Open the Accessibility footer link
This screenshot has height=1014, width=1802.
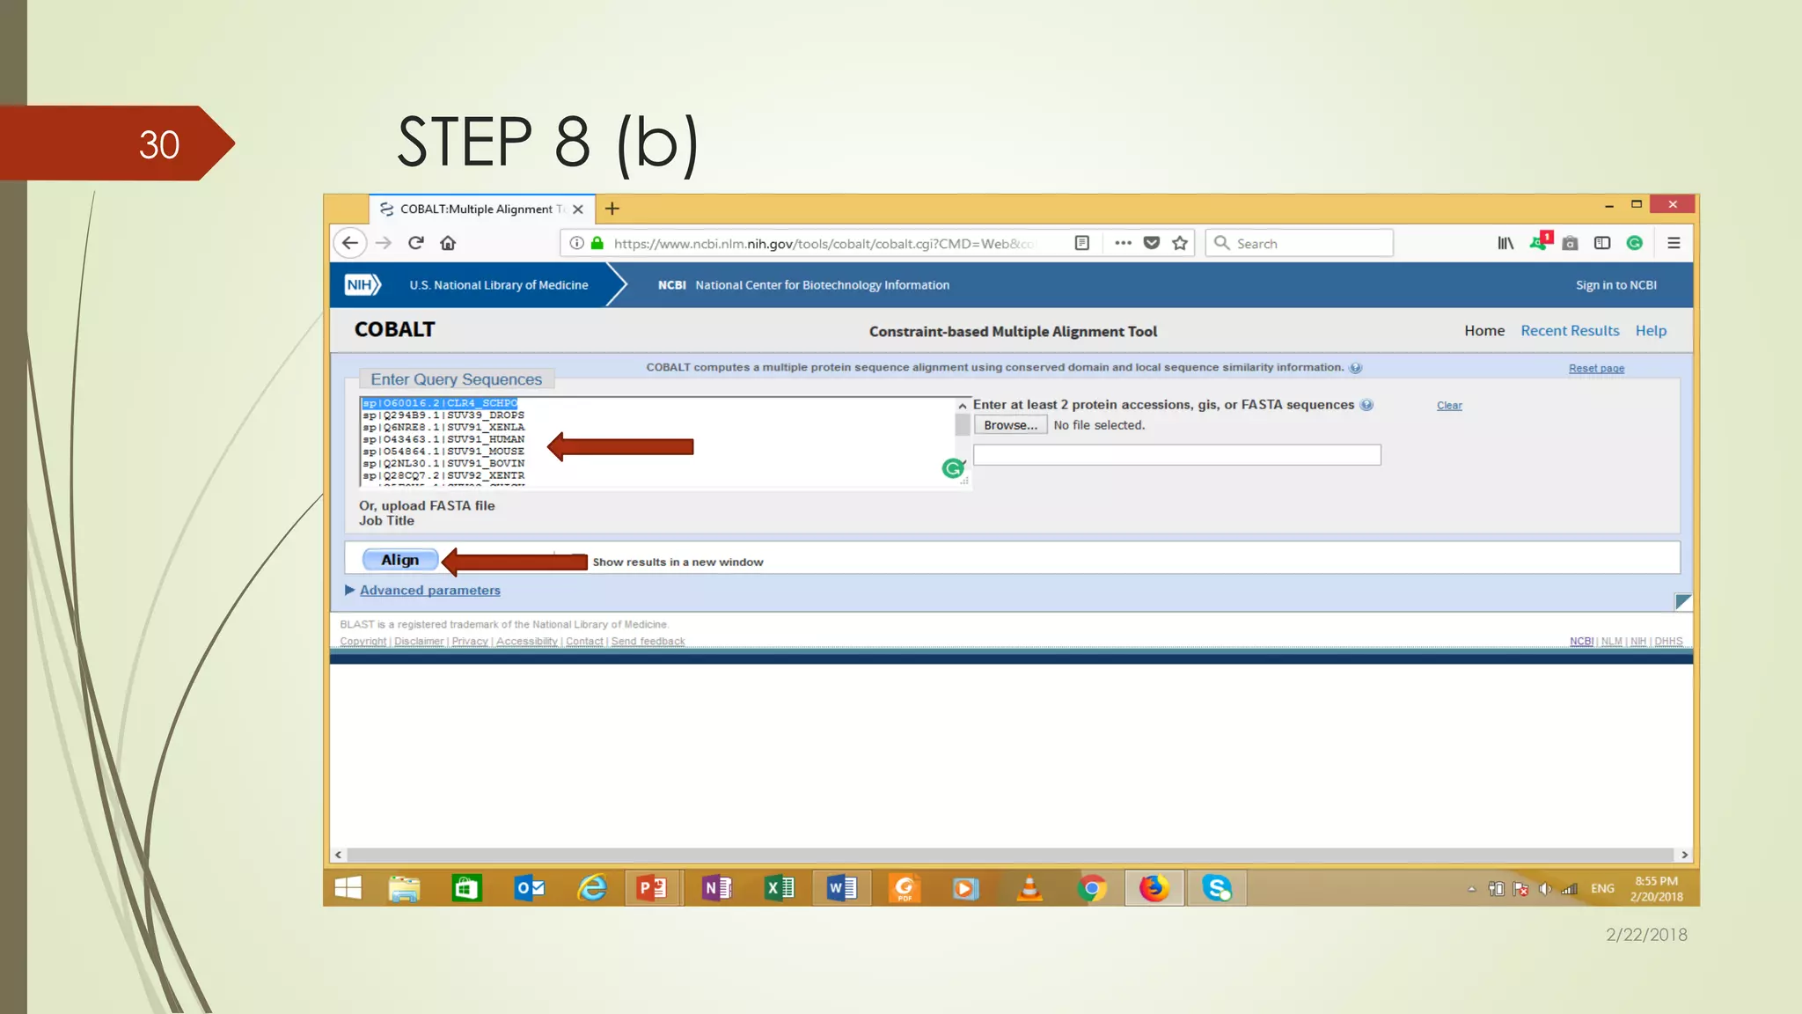(526, 642)
